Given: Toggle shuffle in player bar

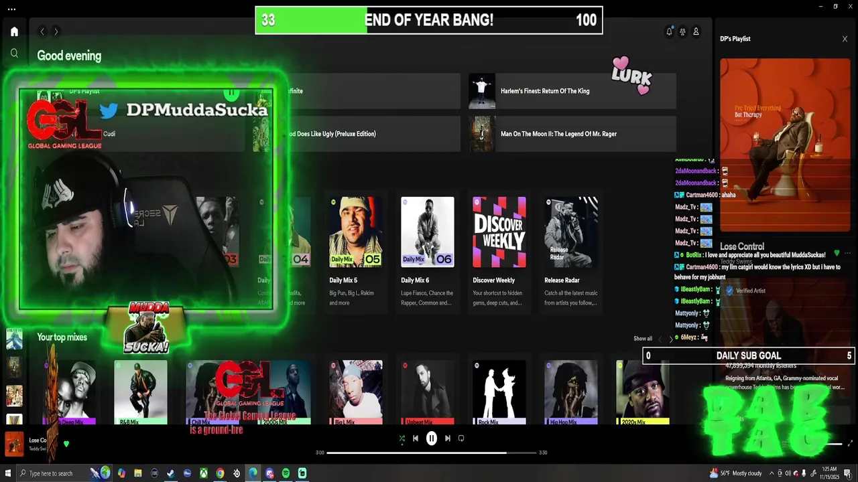Looking at the screenshot, I should point(402,438).
